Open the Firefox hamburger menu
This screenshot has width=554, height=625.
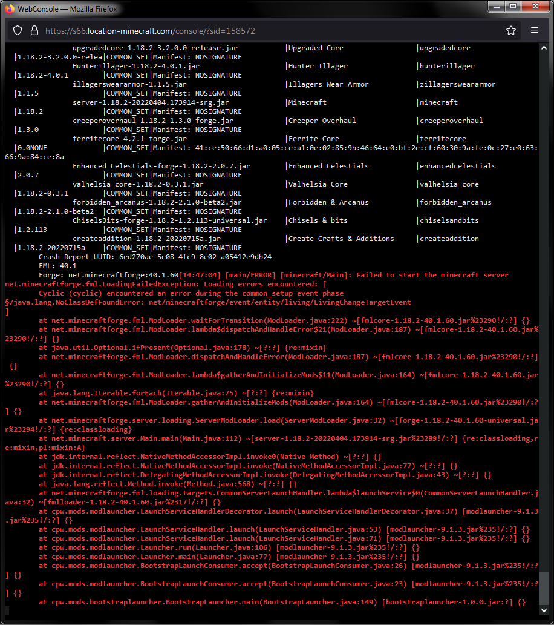tap(535, 30)
